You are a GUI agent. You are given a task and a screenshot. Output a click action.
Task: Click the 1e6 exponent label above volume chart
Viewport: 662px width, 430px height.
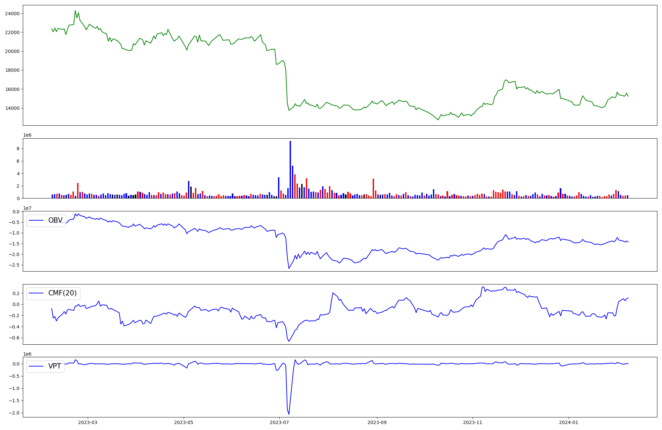click(x=27, y=135)
